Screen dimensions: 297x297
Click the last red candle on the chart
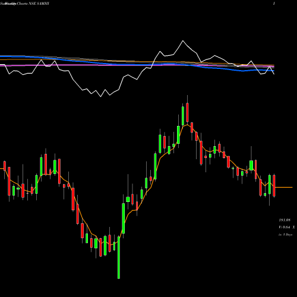coord(274,185)
